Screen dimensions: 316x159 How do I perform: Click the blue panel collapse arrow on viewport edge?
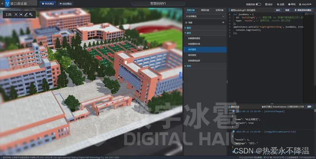point(181,75)
